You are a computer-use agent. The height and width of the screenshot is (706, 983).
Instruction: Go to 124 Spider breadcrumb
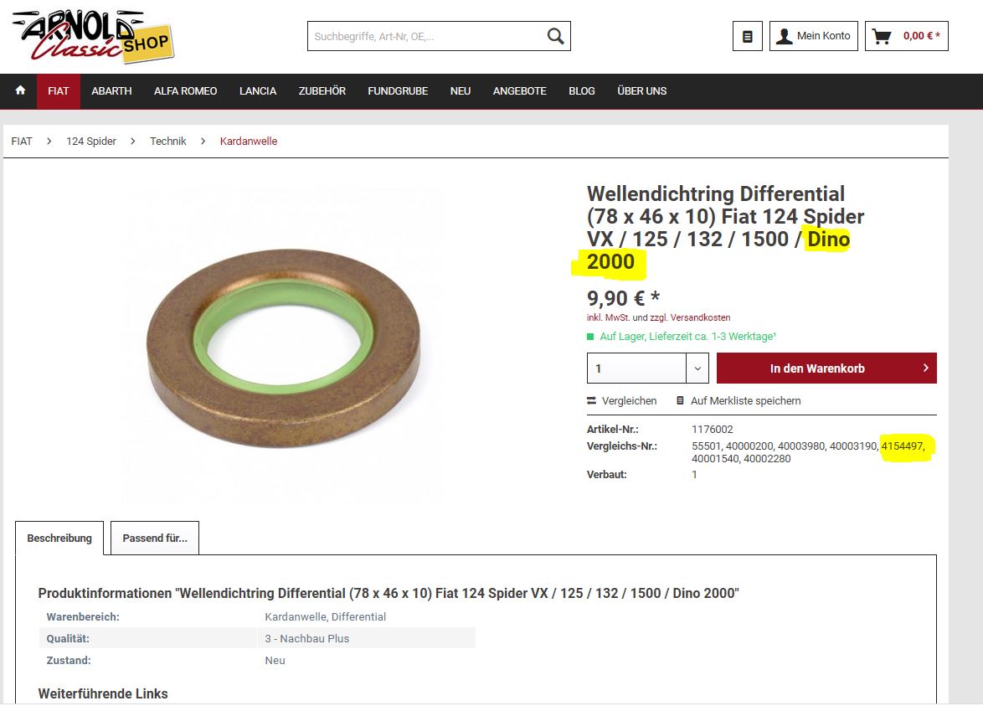click(x=91, y=141)
